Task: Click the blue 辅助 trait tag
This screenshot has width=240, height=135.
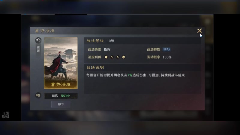Action: coord(166,49)
